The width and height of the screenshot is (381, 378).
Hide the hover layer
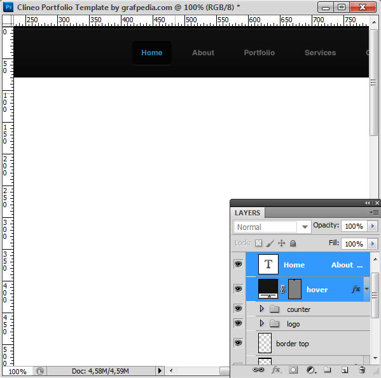pyautogui.click(x=238, y=288)
